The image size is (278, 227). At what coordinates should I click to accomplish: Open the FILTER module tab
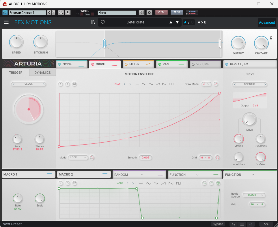(138, 64)
